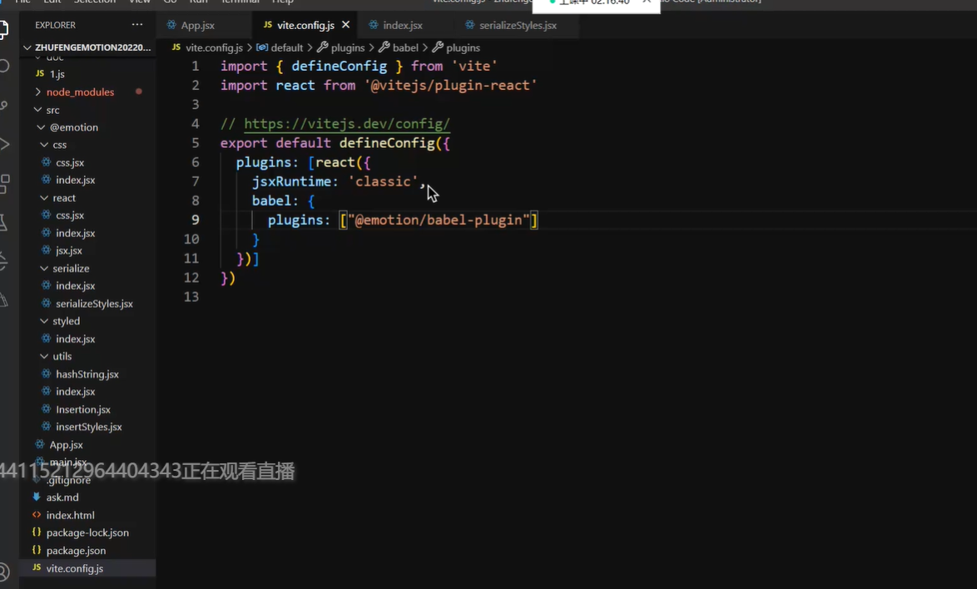Open the vitejs.dev/config link in the comment
This screenshot has height=589, width=977.
point(346,124)
